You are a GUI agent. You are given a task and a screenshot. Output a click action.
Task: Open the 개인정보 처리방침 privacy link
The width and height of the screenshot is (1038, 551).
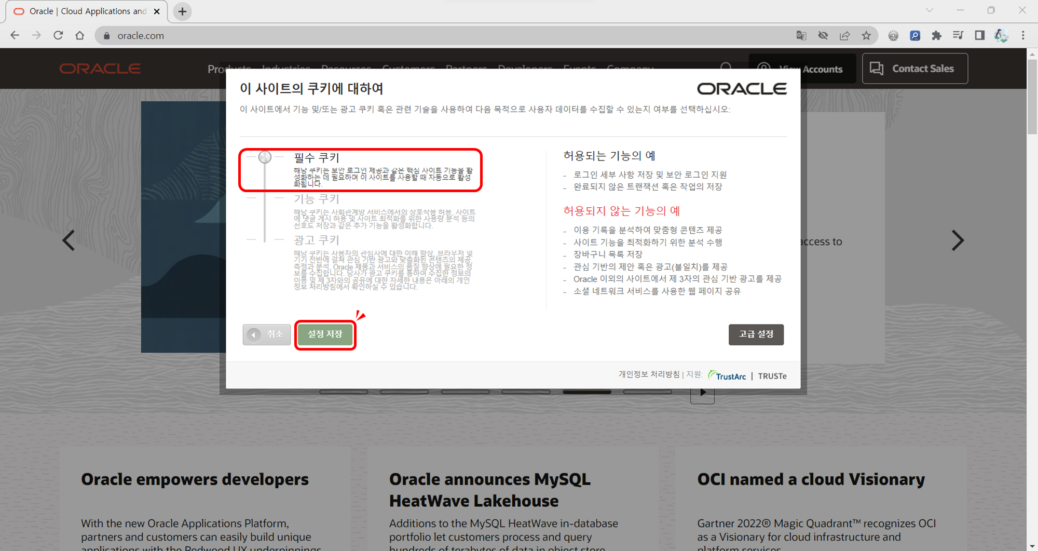649,375
